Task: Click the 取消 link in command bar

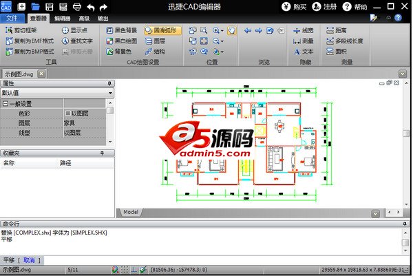Action: [29, 260]
